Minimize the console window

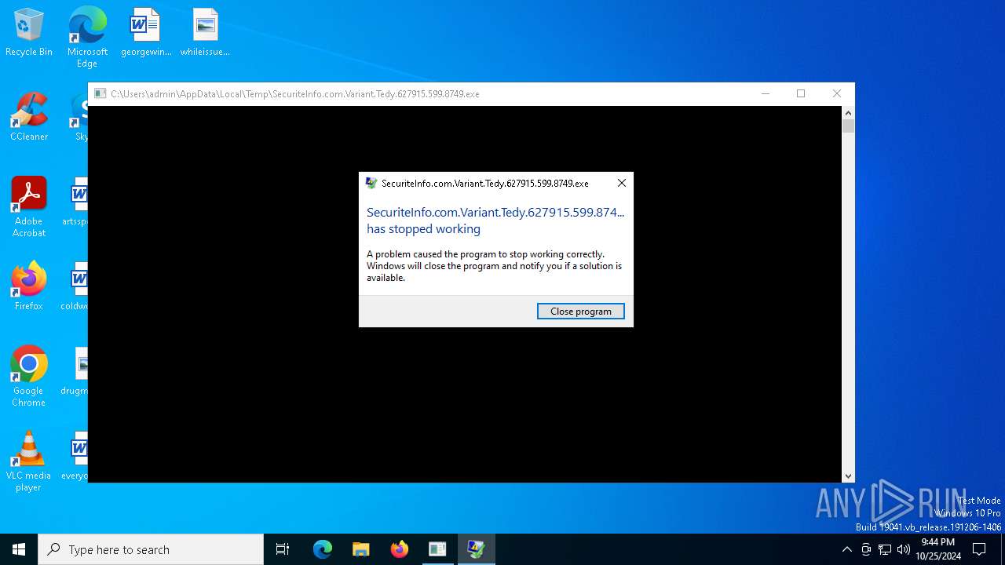[x=765, y=93]
